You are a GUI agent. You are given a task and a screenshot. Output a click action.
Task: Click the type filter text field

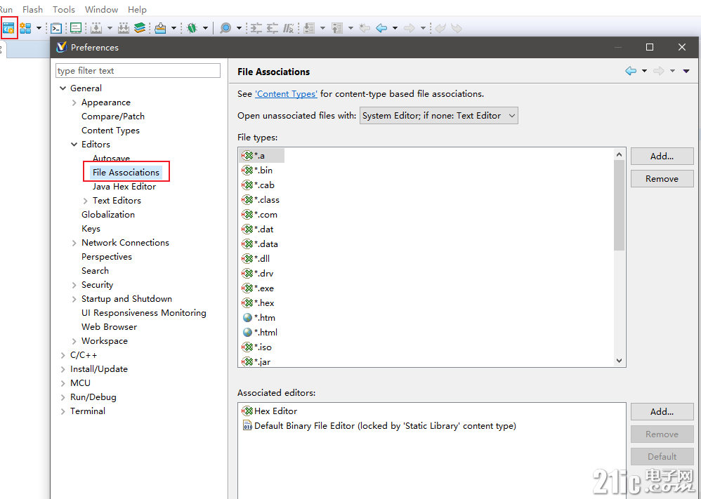point(138,71)
